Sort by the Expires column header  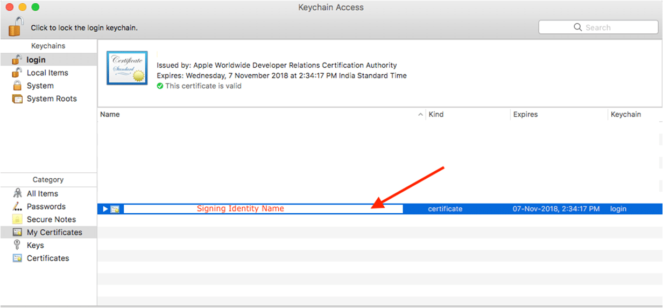(x=525, y=115)
